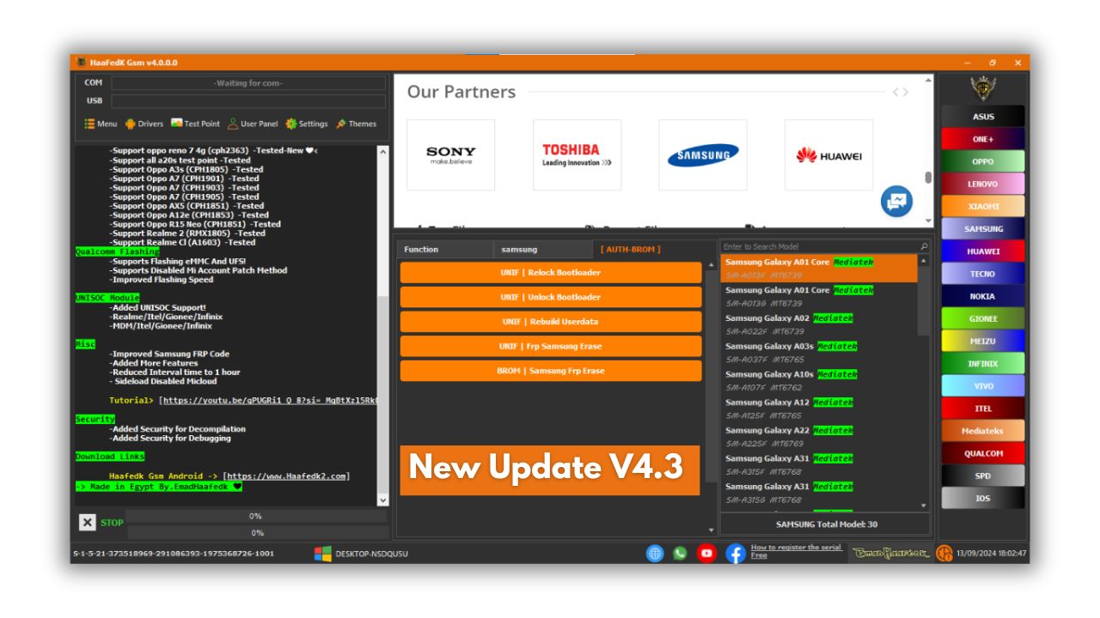Select Samsung Galaxy A01 Core SM-A013F
1100x618 pixels.
click(x=819, y=269)
